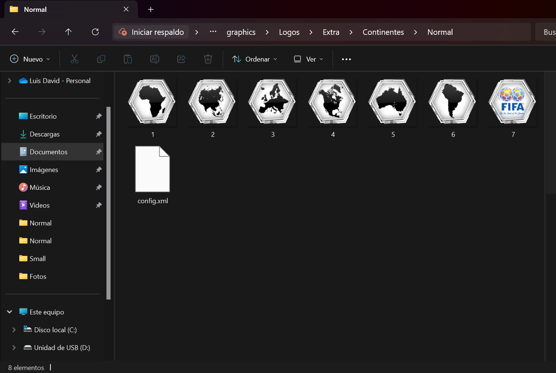The image size is (556, 373).
Task: Unpin Imágenes using its pin icon
Action: (98, 169)
